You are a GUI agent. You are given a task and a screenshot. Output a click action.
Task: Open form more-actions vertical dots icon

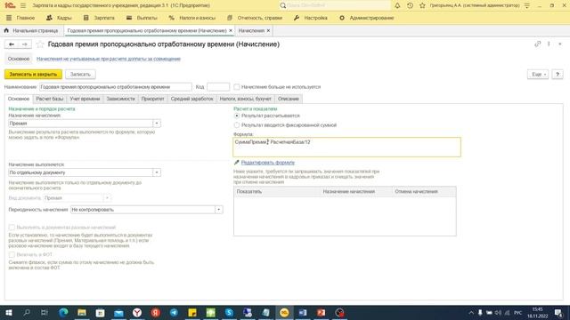pyautogui.click(x=549, y=44)
